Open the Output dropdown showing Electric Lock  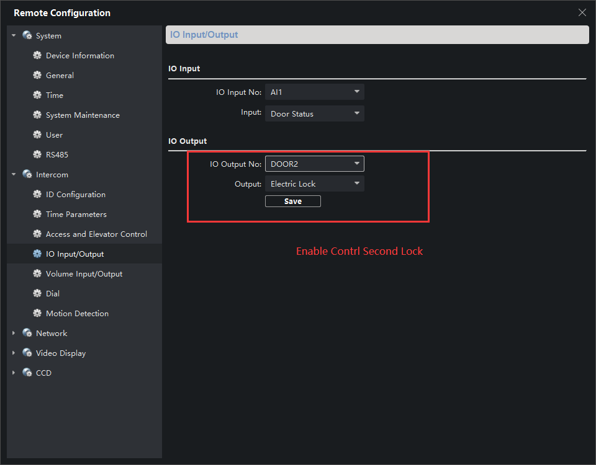(314, 184)
